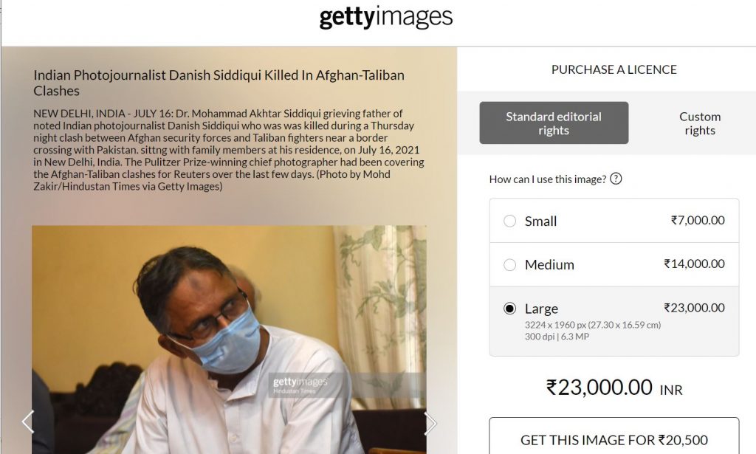Click the question mark help icon
Screen dimensions: 756x454
point(616,179)
